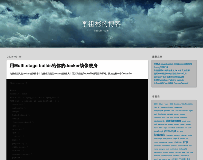Select the leetcode tag
The width and height of the screenshot is (203, 160).
pos(159,135)
